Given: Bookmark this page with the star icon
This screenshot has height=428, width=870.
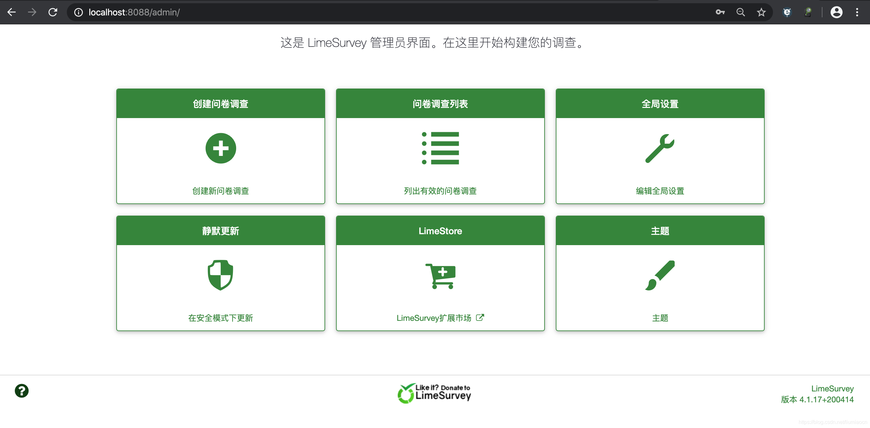Looking at the screenshot, I should click(x=761, y=13).
